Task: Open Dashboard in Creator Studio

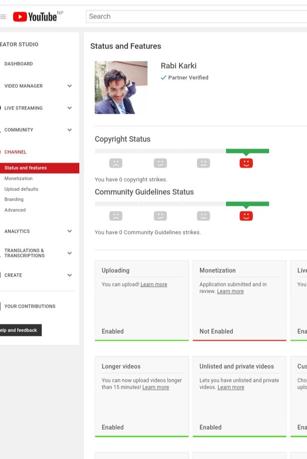Action: click(x=18, y=64)
